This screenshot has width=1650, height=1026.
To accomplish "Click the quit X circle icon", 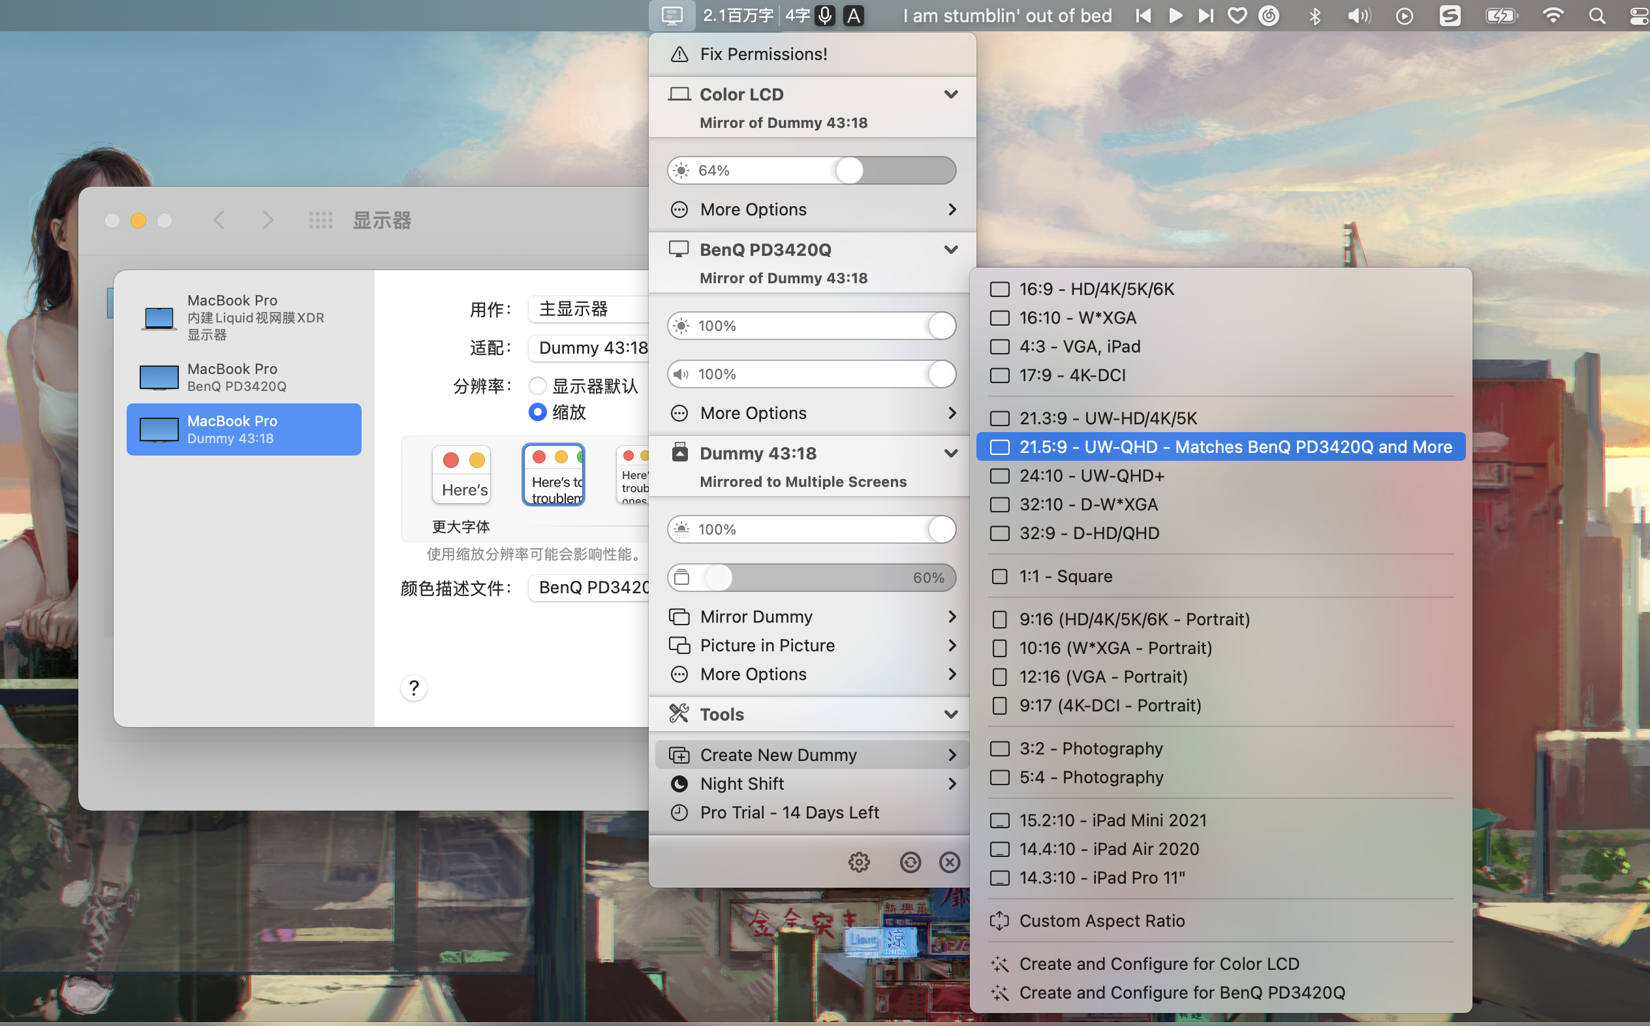I will pyautogui.click(x=949, y=862).
